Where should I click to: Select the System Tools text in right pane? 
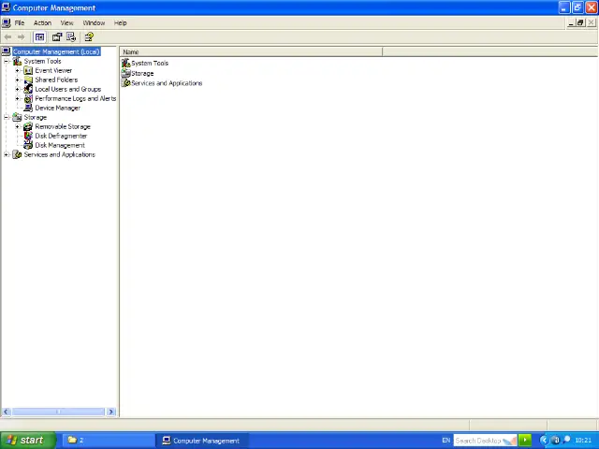tap(150, 63)
